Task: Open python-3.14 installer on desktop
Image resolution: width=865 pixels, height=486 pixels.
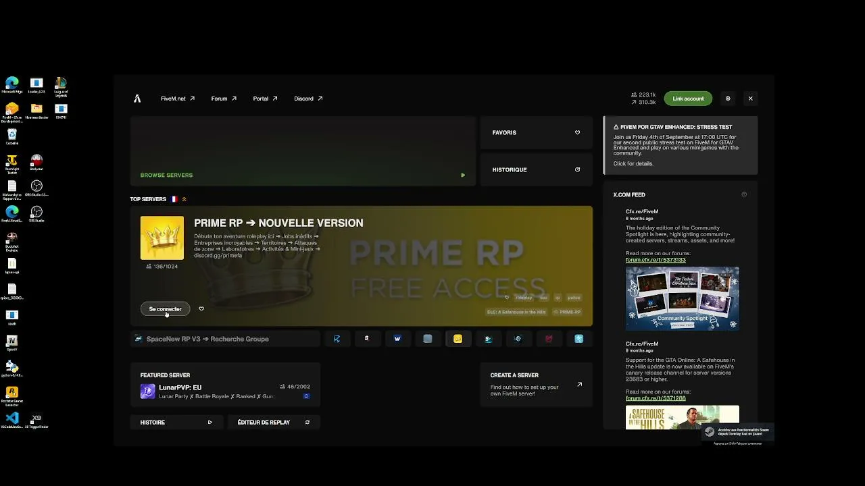Action: [12, 369]
